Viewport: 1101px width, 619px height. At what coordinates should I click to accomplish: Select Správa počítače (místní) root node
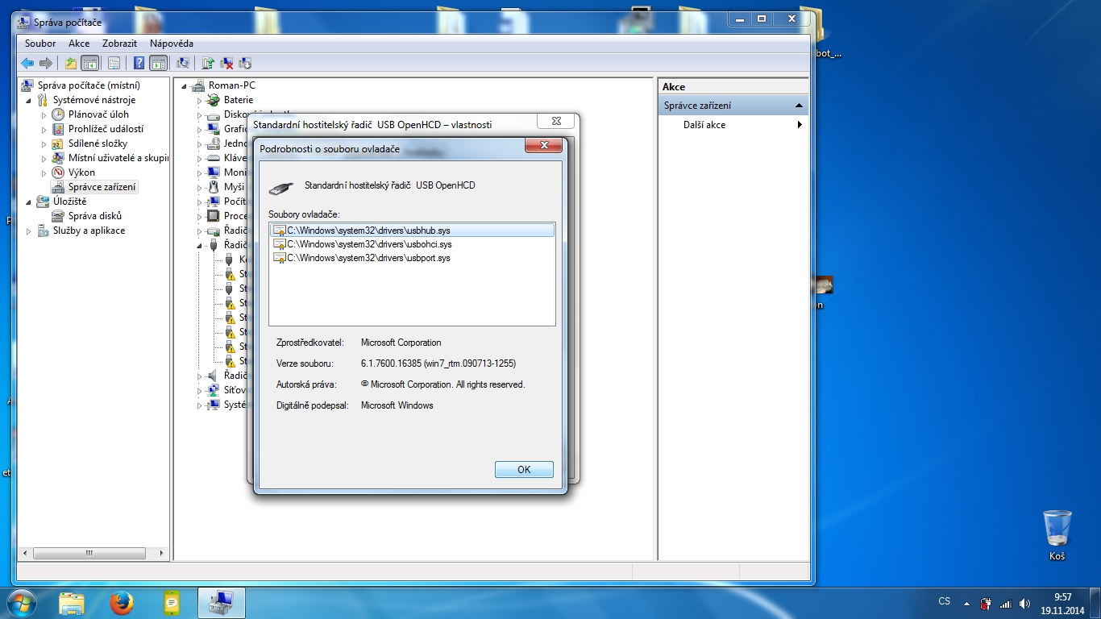coord(89,85)
